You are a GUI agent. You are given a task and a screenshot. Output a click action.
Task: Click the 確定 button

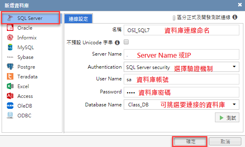(191, 142)
